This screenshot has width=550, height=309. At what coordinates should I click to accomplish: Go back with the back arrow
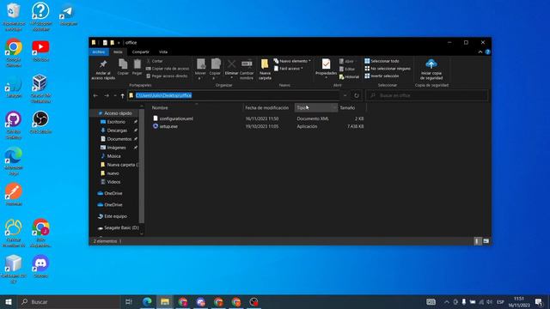click(x=95, y=95)
